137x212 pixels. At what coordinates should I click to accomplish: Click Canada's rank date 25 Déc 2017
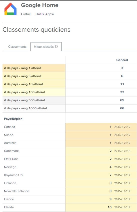coord(122,127)
